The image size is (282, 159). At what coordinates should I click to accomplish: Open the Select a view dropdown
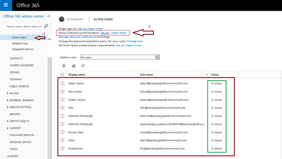click(157, 57)
